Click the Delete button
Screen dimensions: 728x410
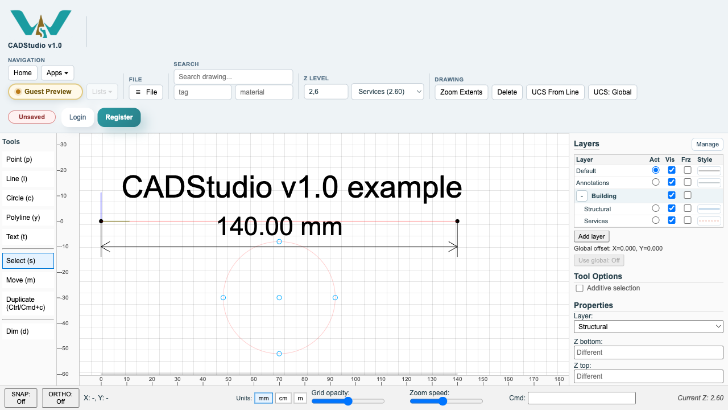tap(507, 92)
